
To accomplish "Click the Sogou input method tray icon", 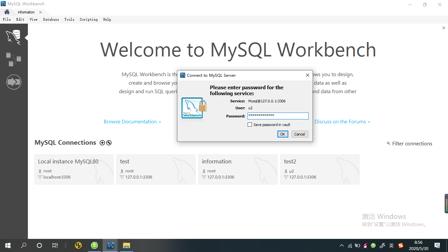I will tap(400, 245).
